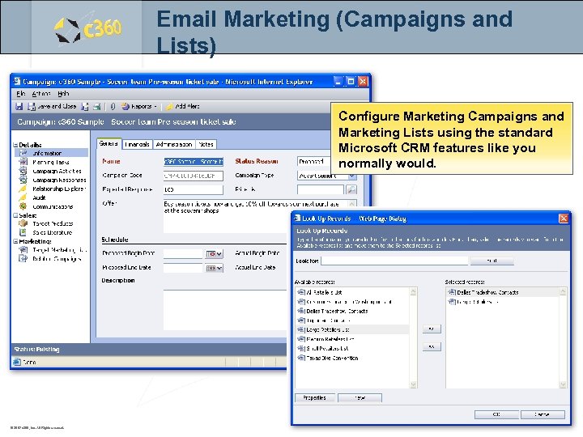
Task: Click the Price List input field
Action: click(321, 189)
